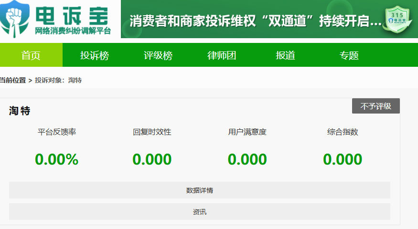
Task: Click the 回复时效性 score value
Action: 152,159
